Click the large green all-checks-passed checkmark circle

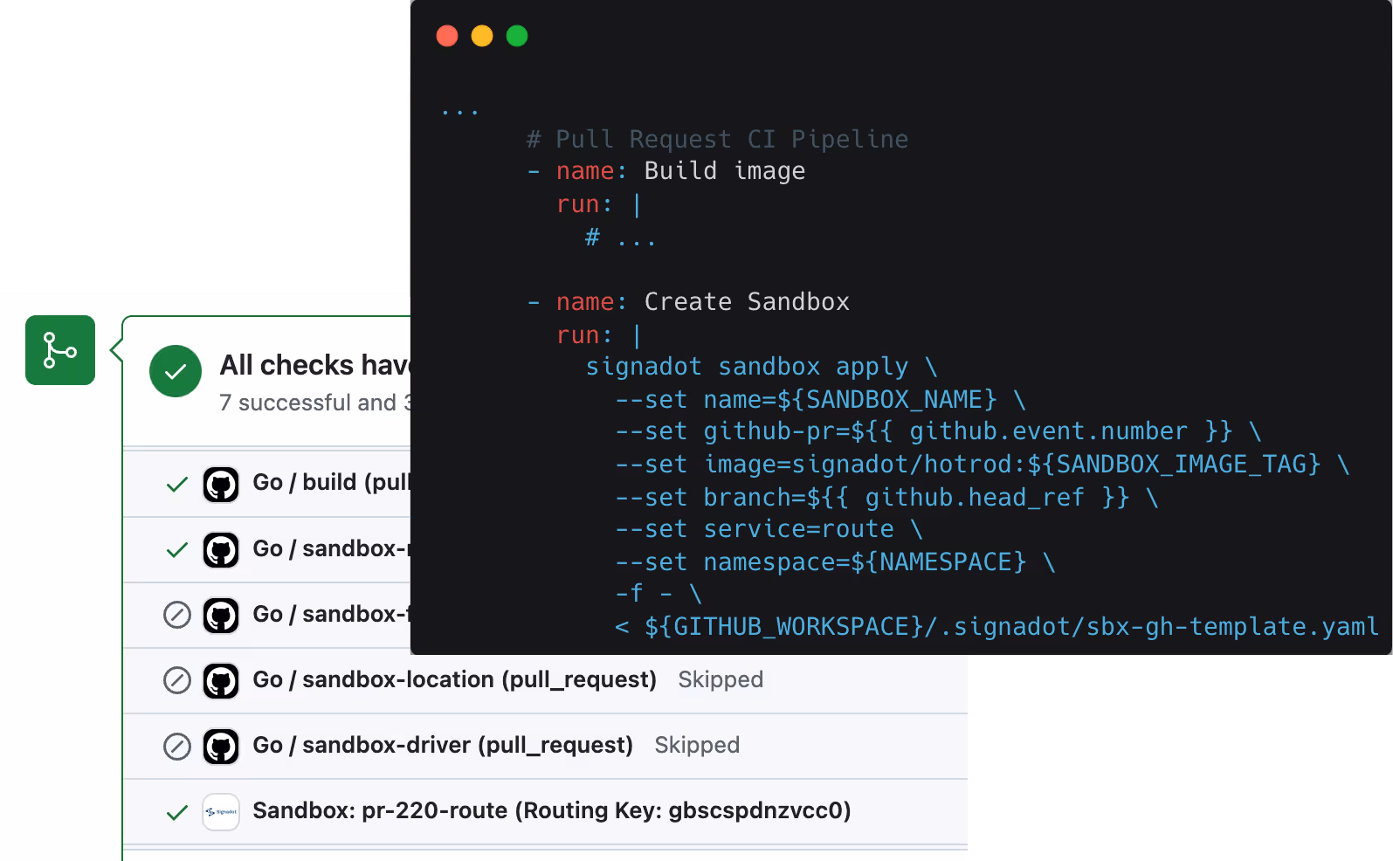tap(176, 371)
